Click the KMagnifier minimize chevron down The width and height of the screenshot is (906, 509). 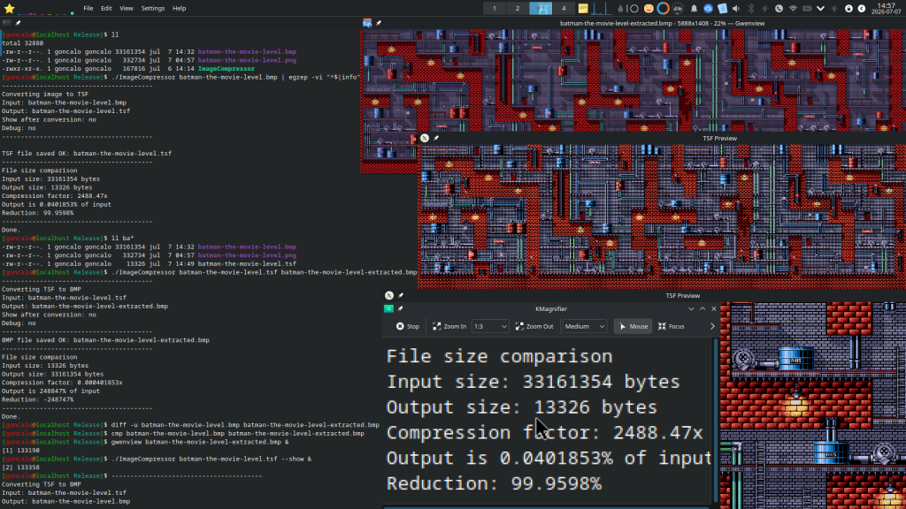691,308
